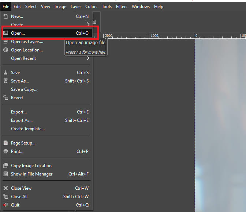Open the View menu

coord(45,7)
